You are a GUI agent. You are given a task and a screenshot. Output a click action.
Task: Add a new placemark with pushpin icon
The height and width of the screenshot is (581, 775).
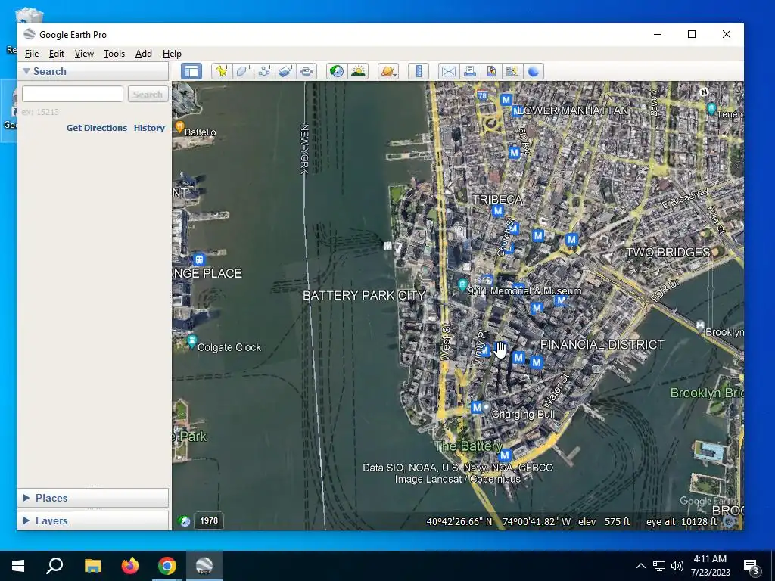[x=222, y=71]
